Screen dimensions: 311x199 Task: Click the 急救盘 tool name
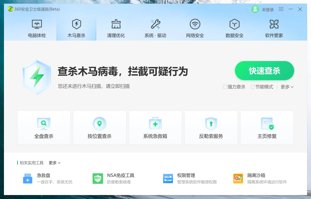(43, 175)
